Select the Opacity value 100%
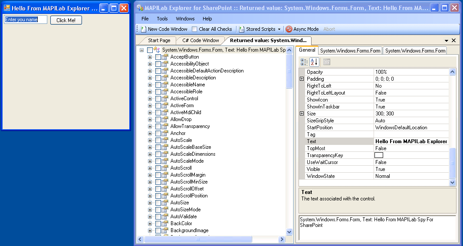Image resolution: width=463 pixels, height=246 pixels. click(x=381, y=72)
